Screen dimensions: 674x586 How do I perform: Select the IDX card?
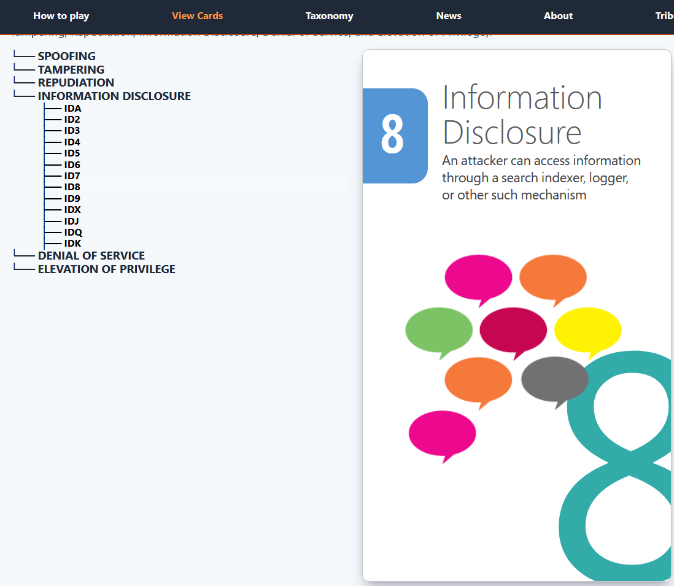click(x=72, y=210)
